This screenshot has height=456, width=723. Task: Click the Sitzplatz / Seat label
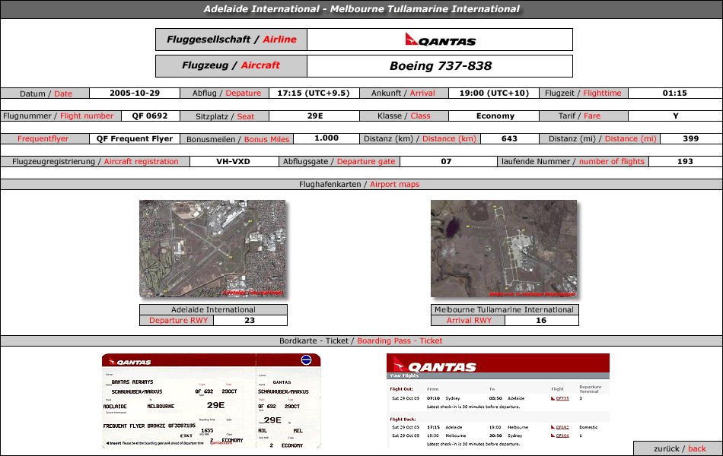point(225,116)
